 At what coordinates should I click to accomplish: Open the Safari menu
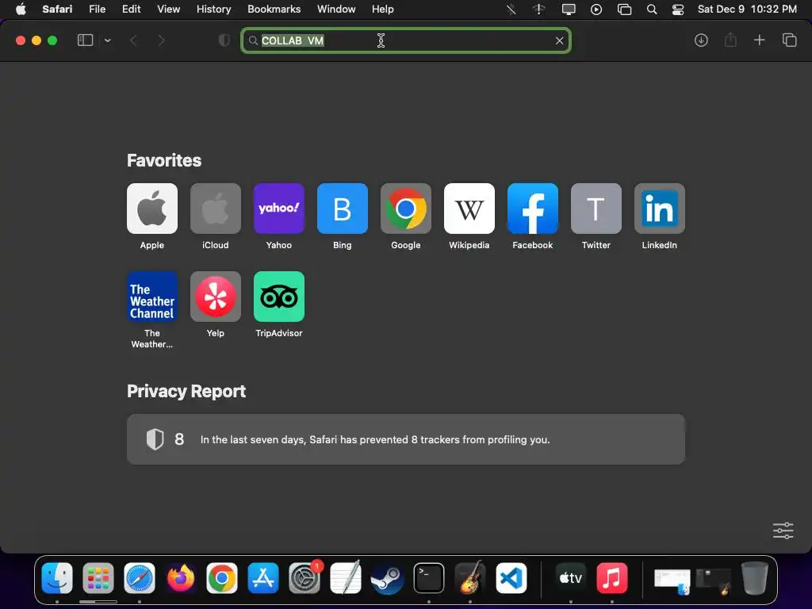[x=57, y=9]
